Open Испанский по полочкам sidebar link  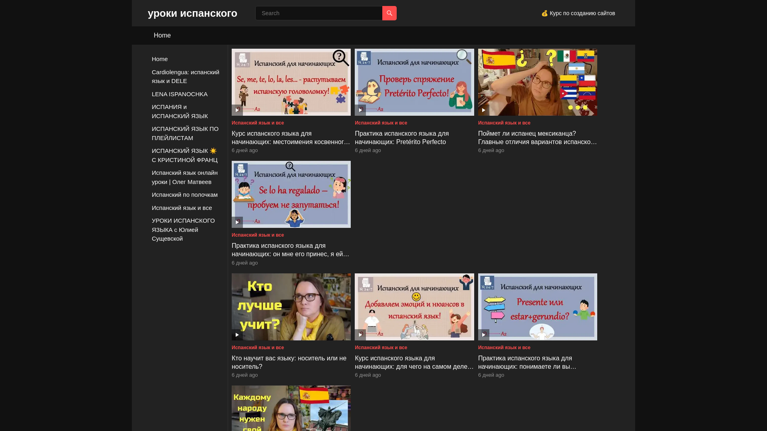[x=185, y=195]
